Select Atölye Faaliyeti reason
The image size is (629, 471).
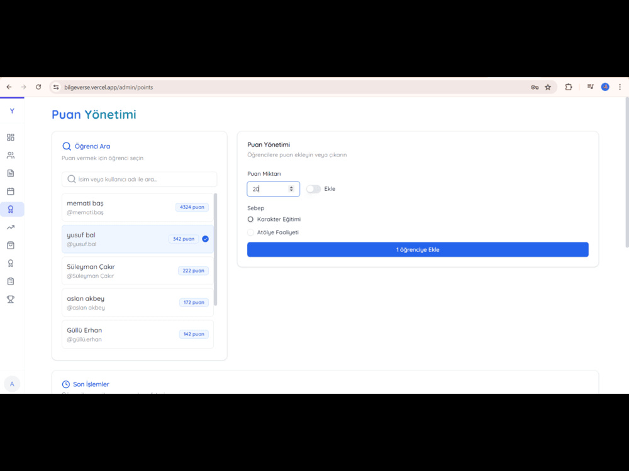click(250, 232)
